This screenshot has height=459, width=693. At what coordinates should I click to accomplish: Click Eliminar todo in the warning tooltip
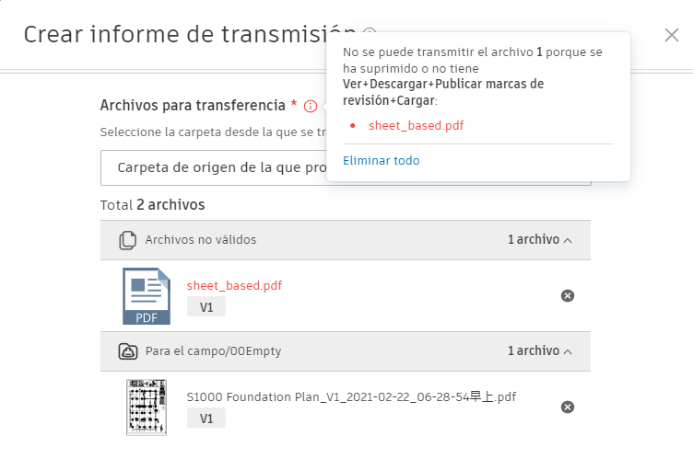tap(382, 161)
